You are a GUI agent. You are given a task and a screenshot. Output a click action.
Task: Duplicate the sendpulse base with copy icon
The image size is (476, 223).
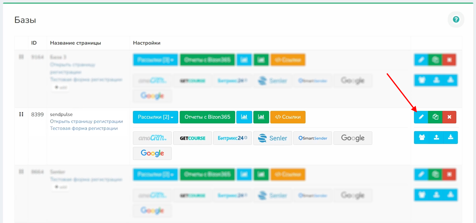tap(435, 117)
